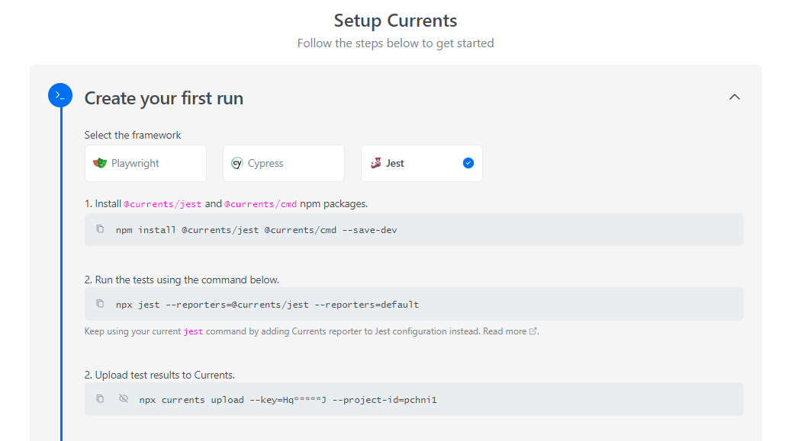The width and height of the screenshot is (798, 441).
Task: Click the Jest logo icon
Action: 376,163
